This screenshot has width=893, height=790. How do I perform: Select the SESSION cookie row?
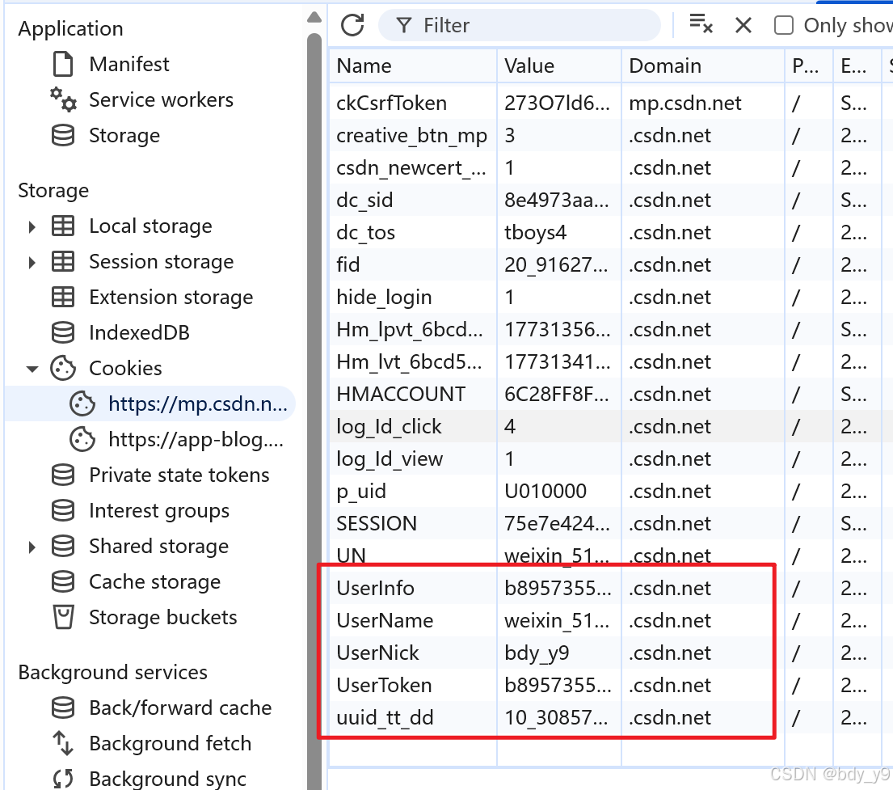coord(610,523)
